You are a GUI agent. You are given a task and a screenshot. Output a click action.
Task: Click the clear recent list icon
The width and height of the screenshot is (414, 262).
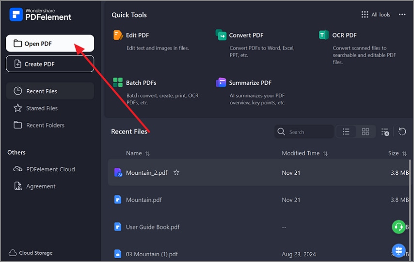pyautogui.click(x=385, y=131)
